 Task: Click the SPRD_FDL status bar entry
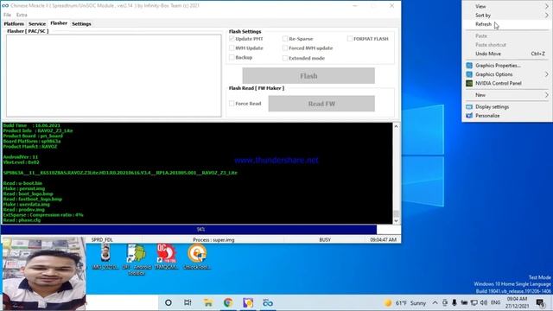(x=102, y=240)
